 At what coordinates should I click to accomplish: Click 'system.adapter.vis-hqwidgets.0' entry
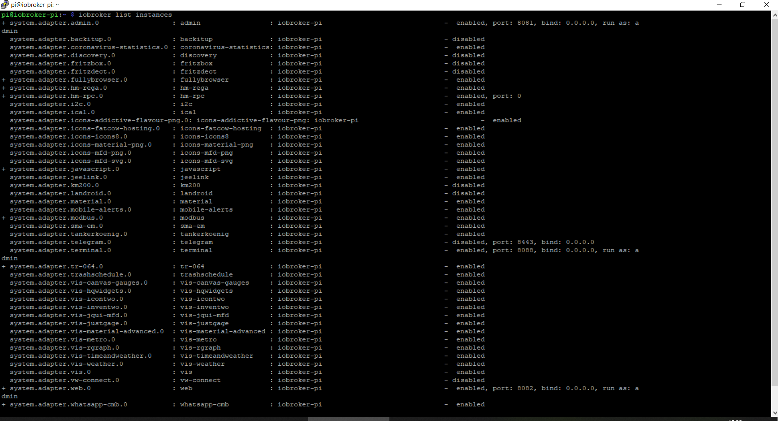point(71,291)
